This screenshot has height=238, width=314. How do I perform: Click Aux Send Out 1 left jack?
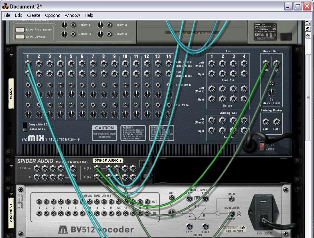(212, 64)
